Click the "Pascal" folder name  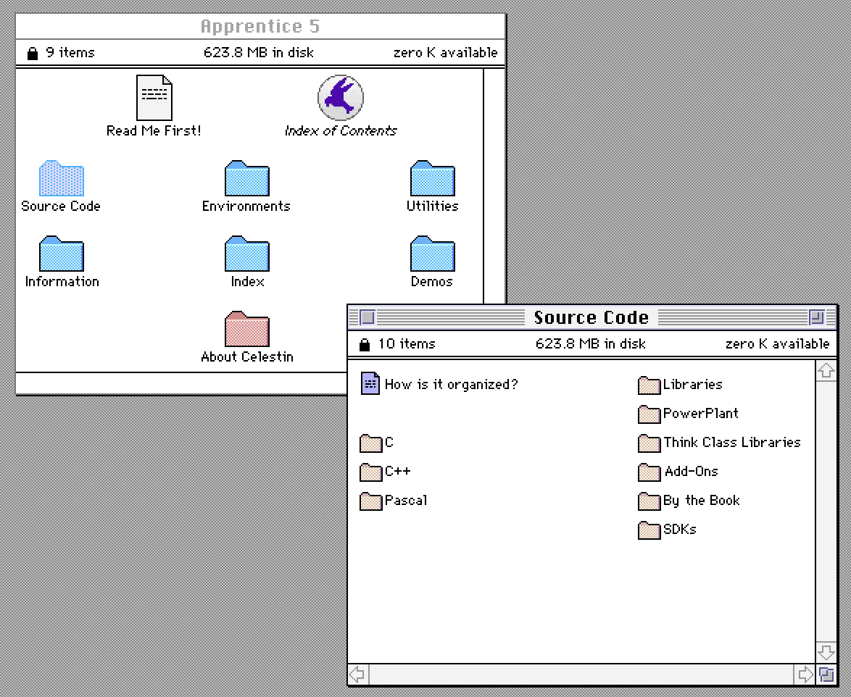coord(406,501)
